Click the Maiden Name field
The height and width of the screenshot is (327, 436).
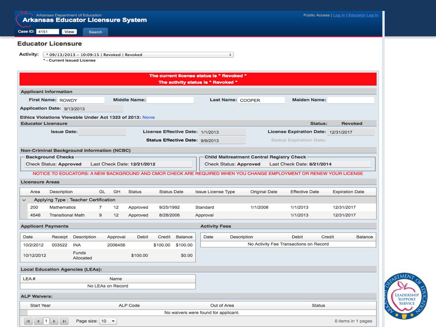tap(351, 100)
